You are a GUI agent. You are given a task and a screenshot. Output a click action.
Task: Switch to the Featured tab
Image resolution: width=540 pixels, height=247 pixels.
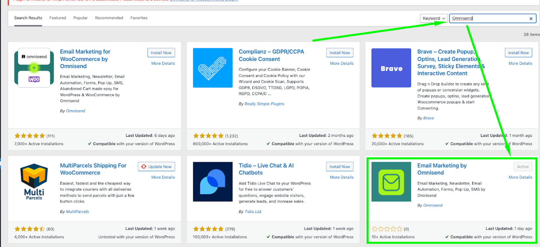58,18
